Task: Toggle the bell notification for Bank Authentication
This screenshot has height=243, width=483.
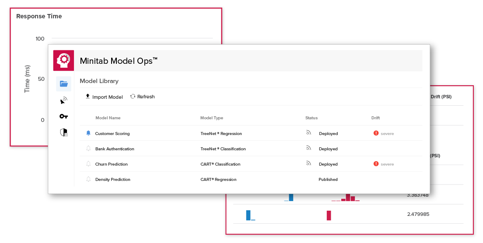Action: click(88, 149)
